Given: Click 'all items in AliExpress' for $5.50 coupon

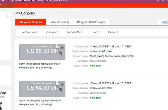Looking at the screenshot, I should coord(101,51).
